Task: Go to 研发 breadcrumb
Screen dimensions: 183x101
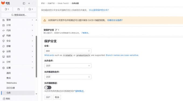Action: click(43, 3)
